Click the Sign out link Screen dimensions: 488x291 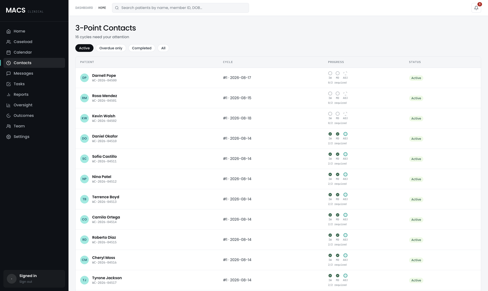[26, 282]
